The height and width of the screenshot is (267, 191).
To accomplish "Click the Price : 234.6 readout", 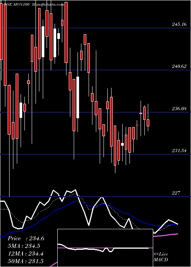I will [x=26, y=238].
